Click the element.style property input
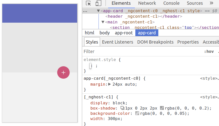 90,66
